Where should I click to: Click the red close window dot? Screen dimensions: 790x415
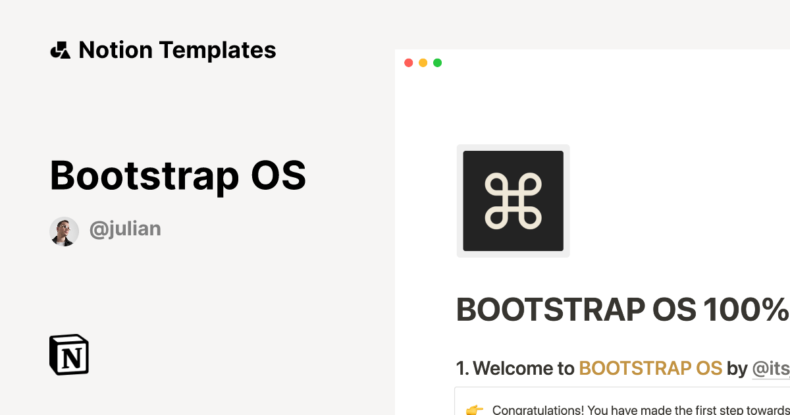click(408, 63)
